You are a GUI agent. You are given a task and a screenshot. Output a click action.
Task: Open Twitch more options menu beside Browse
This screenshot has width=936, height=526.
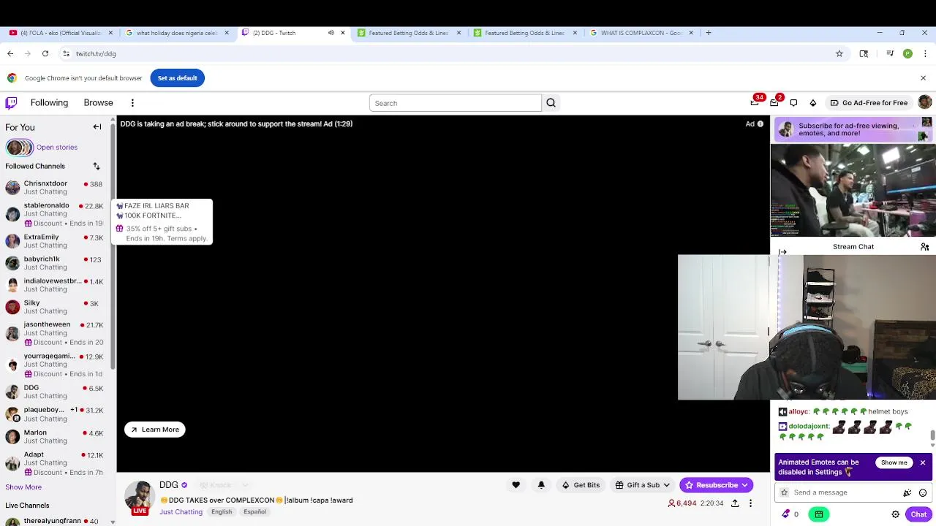coord(132,103)
